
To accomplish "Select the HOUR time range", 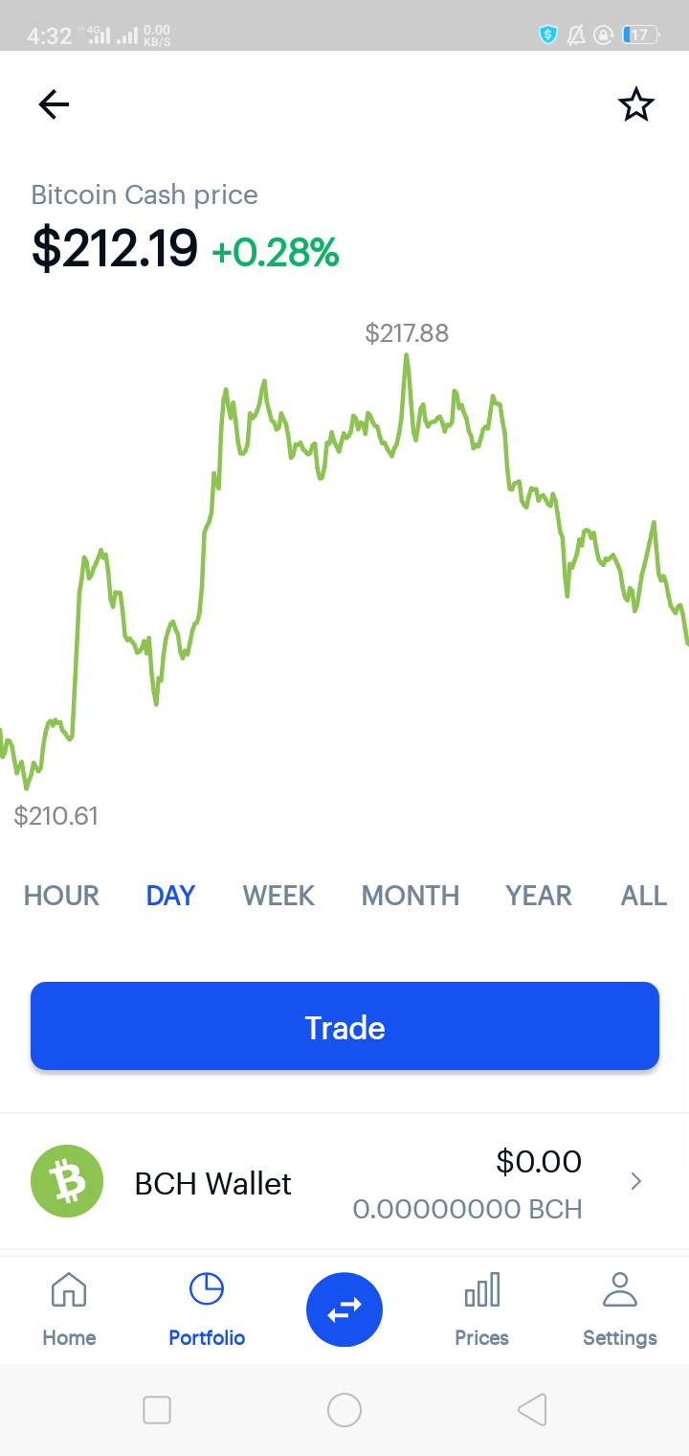I will [x=61, y=896].
